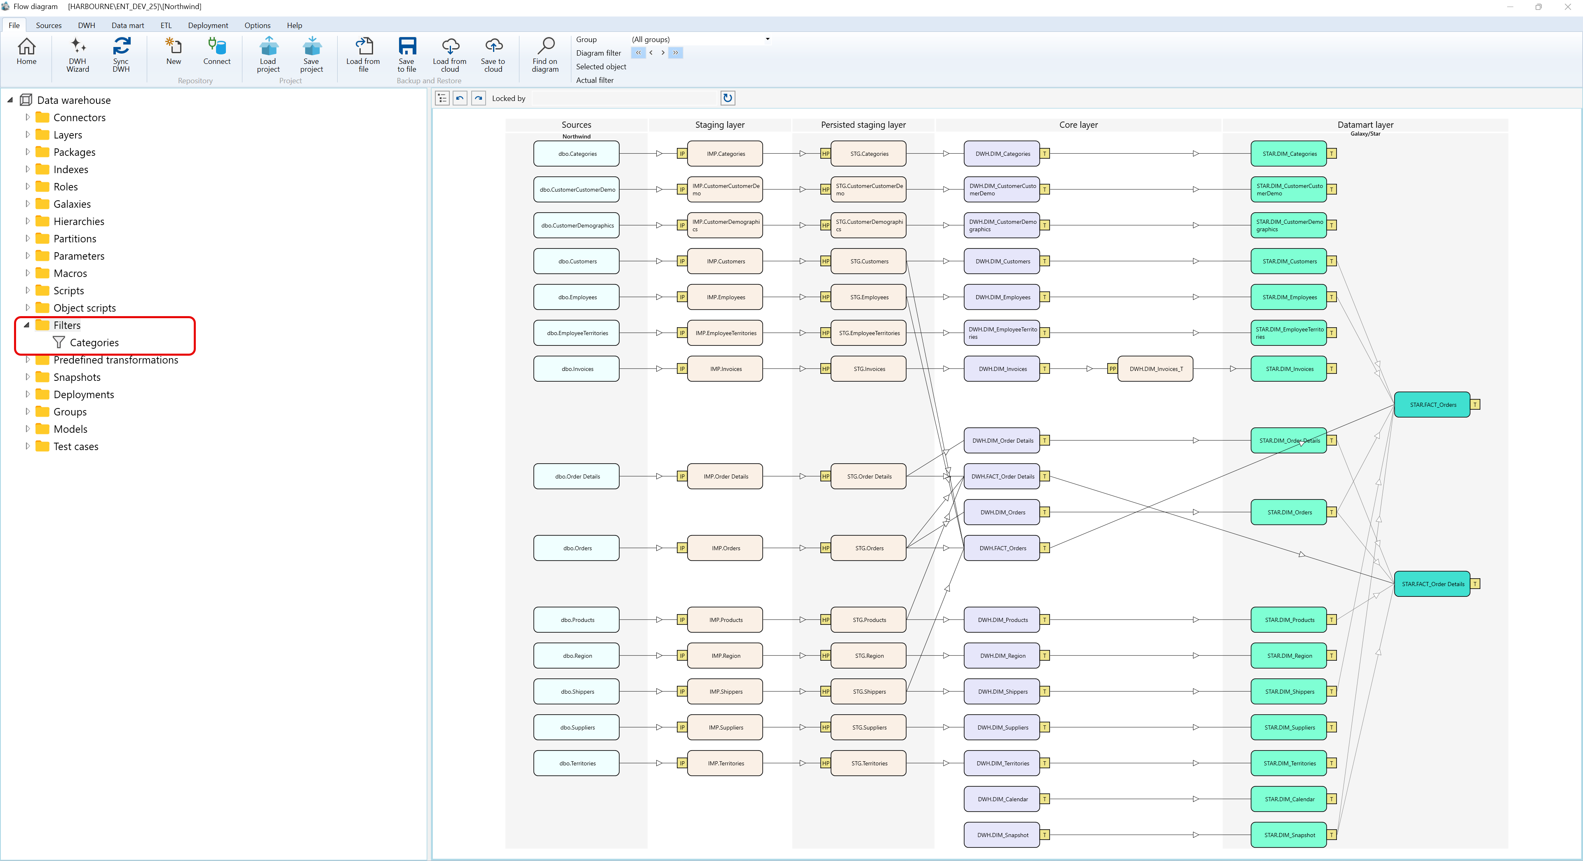This screenshot has height=861, width=1583.
Task: Expand the Galaxies folder
Action: coord(27,204)
